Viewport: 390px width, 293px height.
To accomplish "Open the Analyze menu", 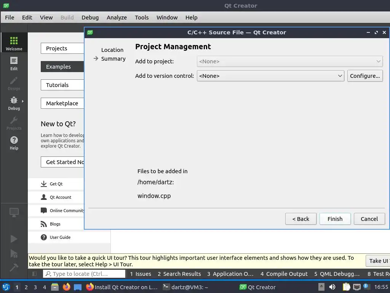I will 117,18.
